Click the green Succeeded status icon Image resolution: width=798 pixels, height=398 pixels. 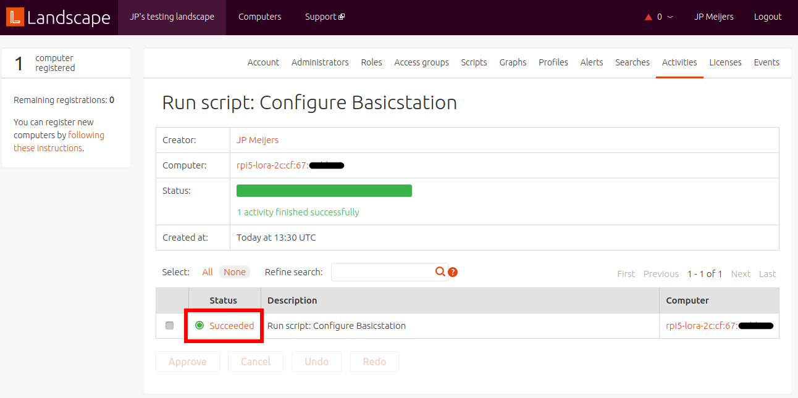coord(199,325)
